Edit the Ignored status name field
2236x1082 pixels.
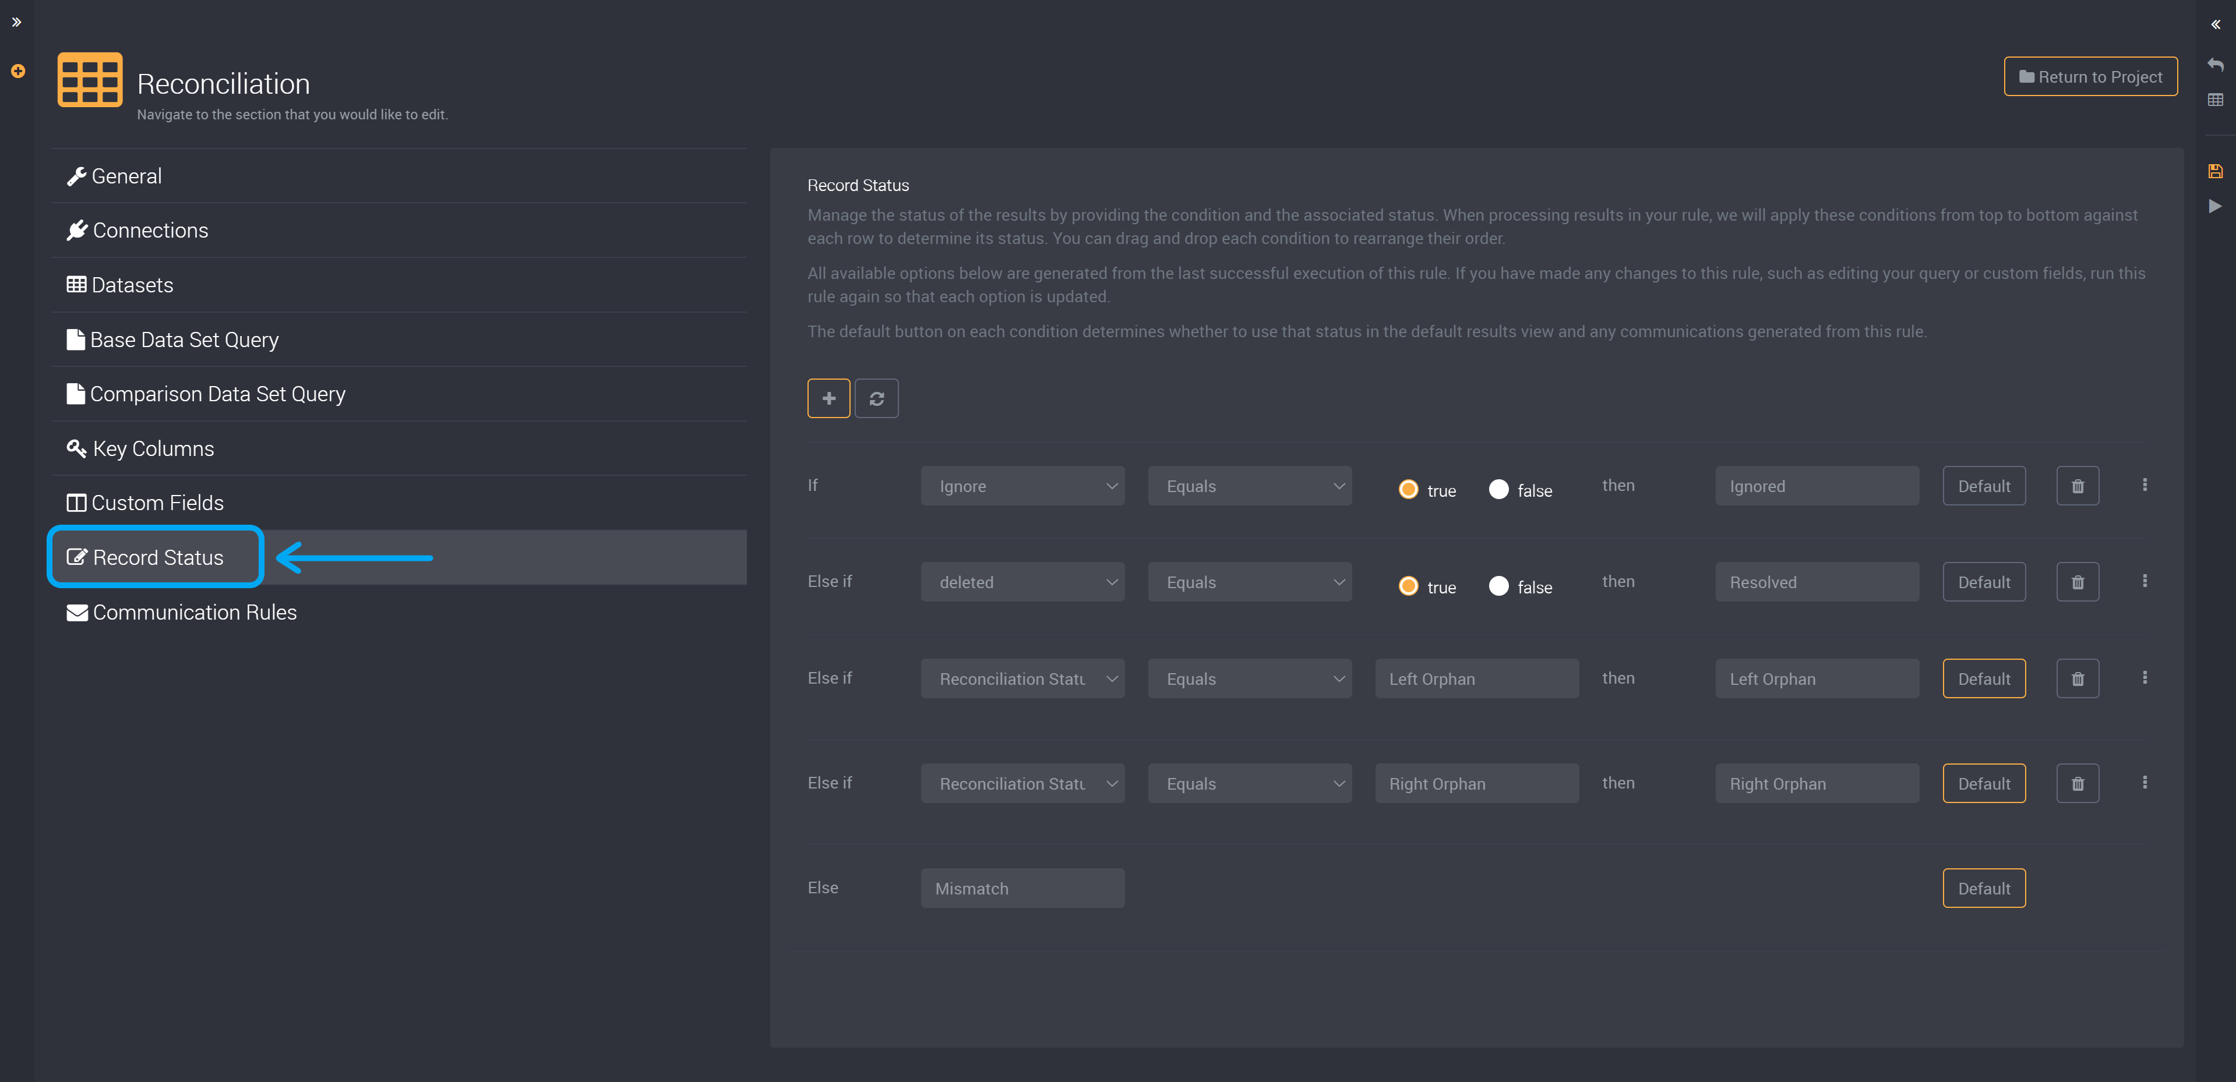1817,486
